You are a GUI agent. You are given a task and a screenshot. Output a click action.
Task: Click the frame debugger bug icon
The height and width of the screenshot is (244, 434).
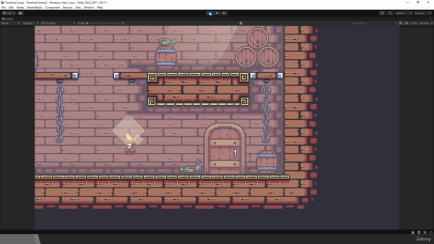241,23
